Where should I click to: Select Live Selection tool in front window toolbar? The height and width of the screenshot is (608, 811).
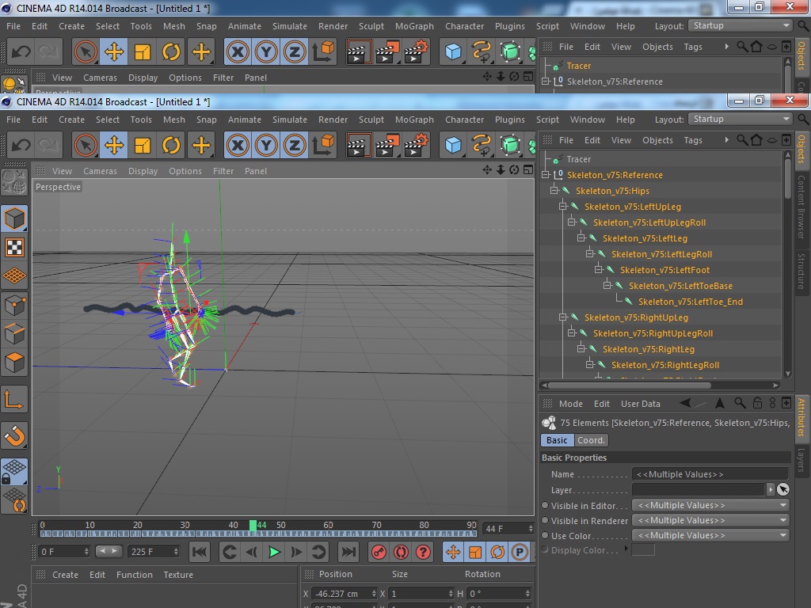click(x=86, y=146)
